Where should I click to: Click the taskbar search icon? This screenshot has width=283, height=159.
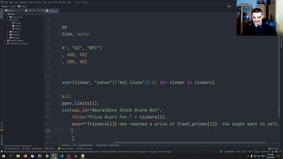point(11,156)
